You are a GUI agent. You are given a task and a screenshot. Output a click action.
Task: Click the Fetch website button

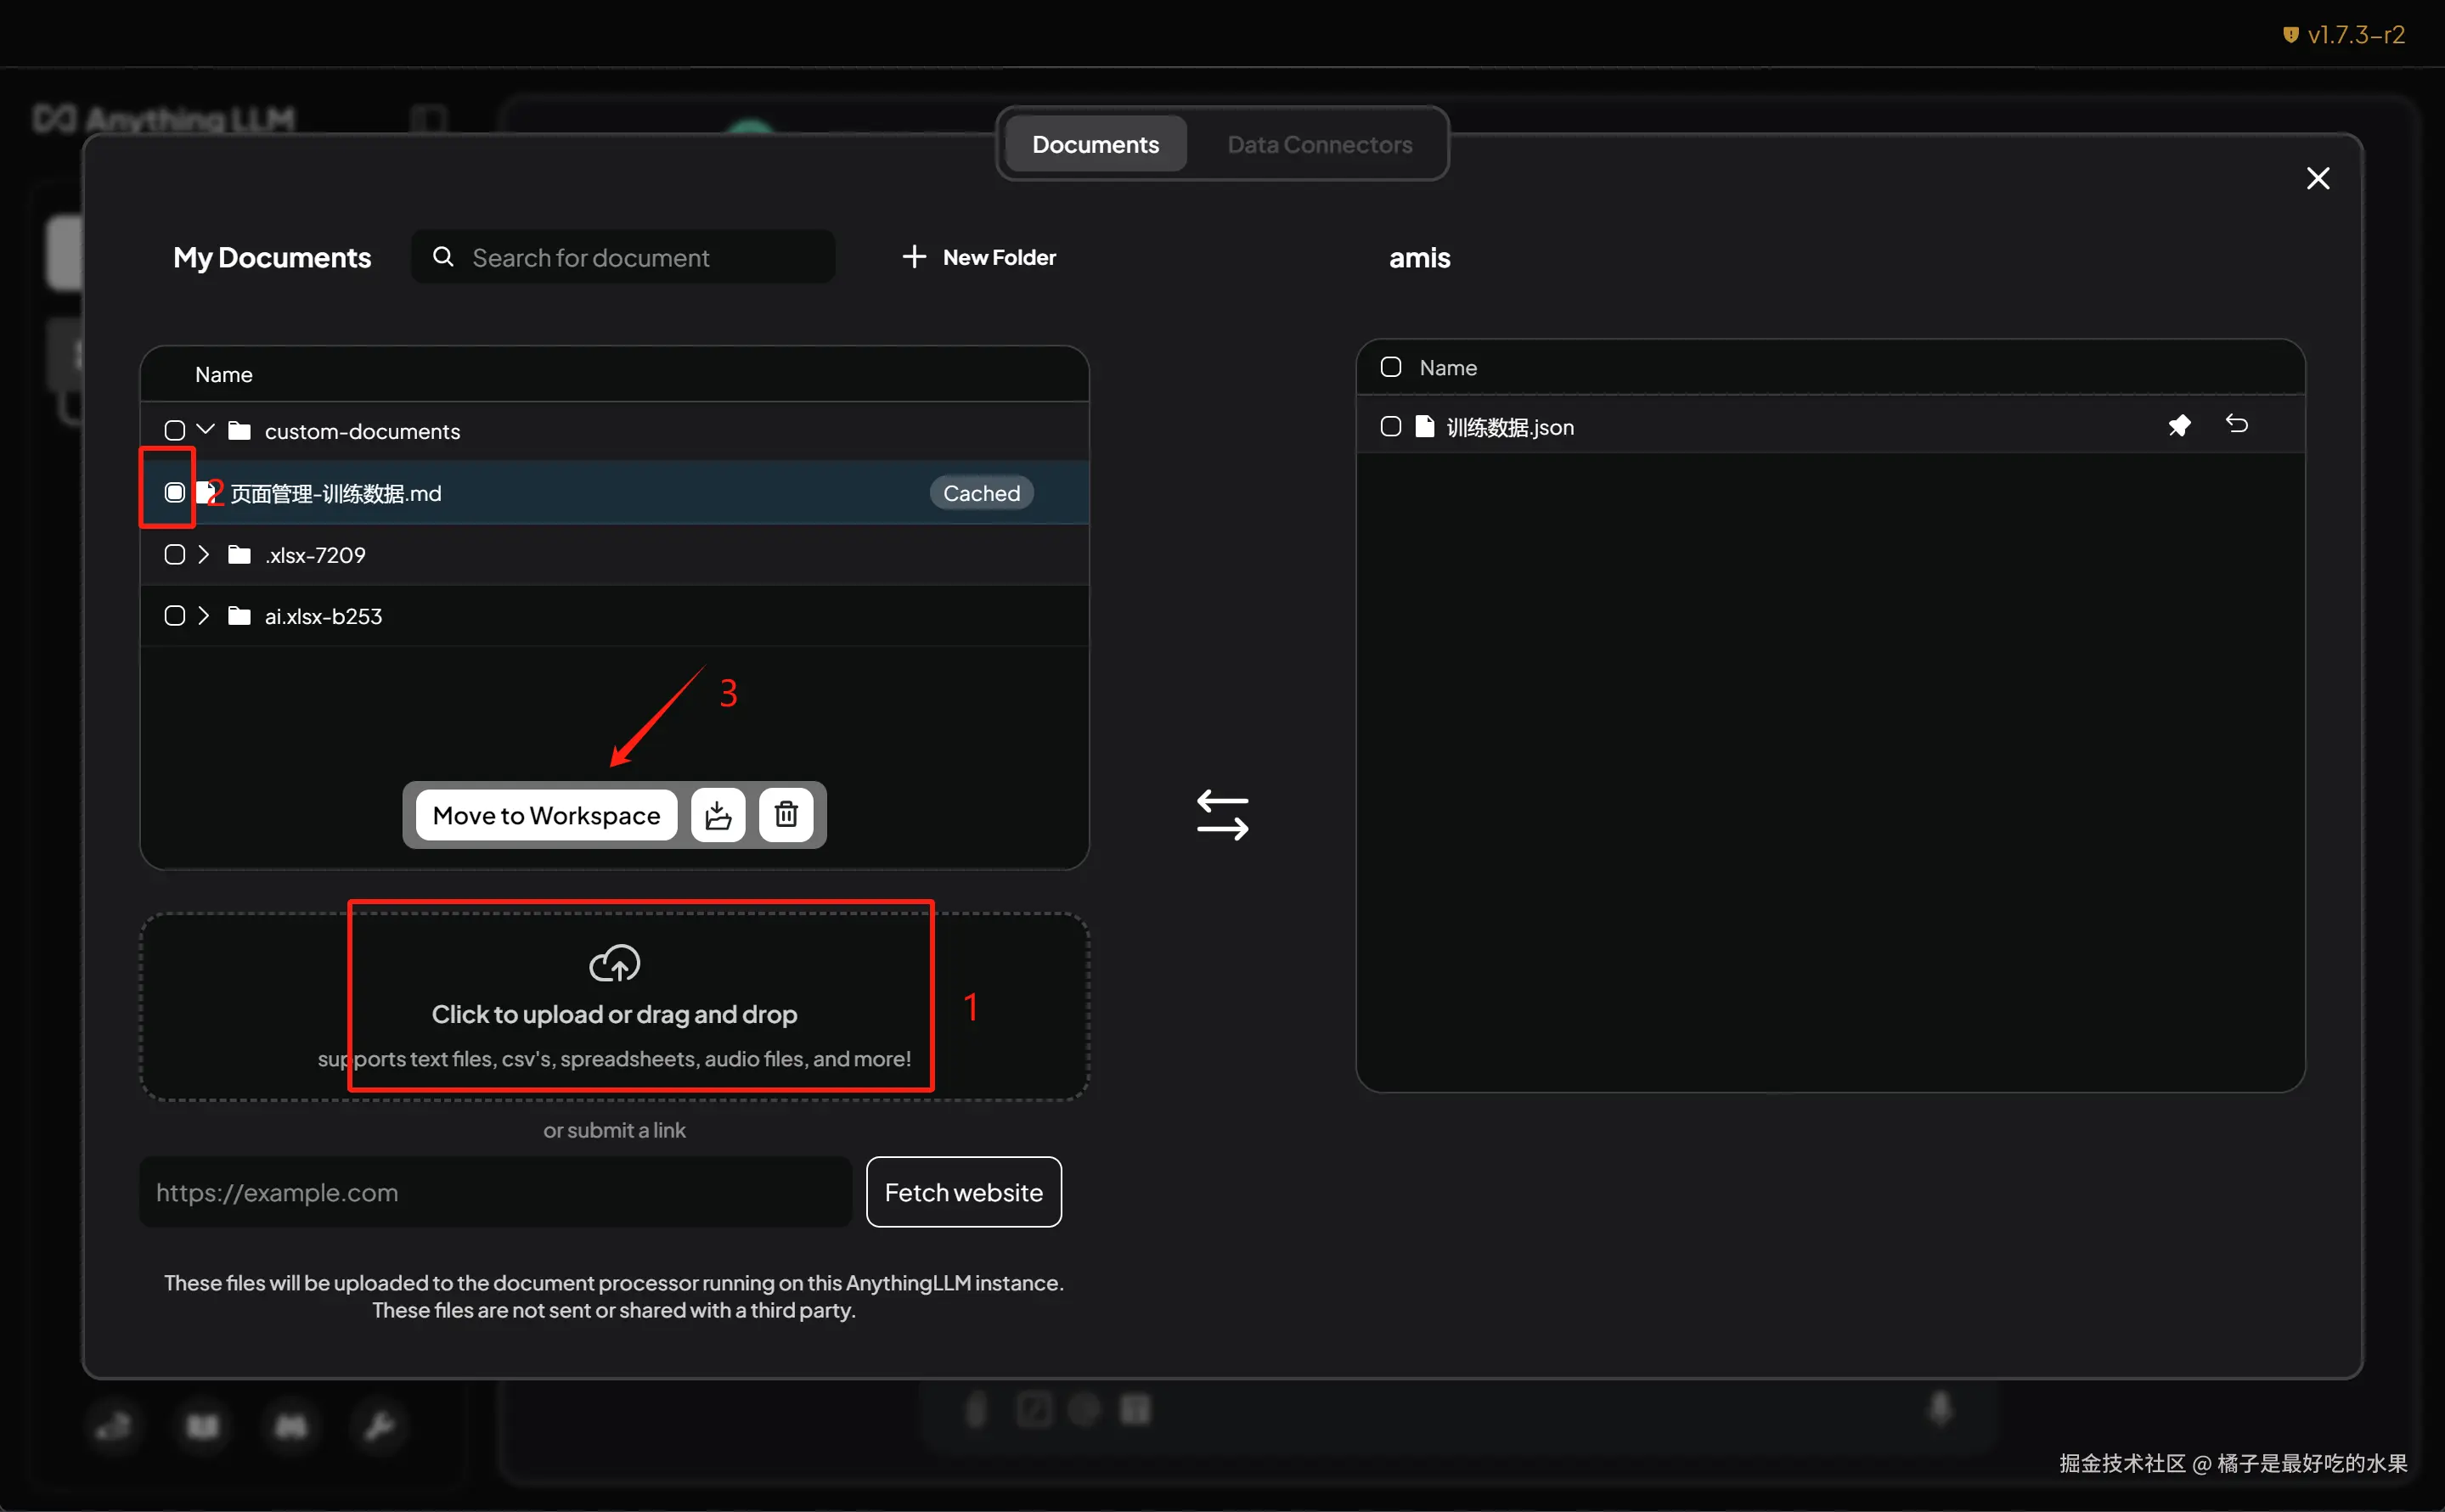[962, 1192]
